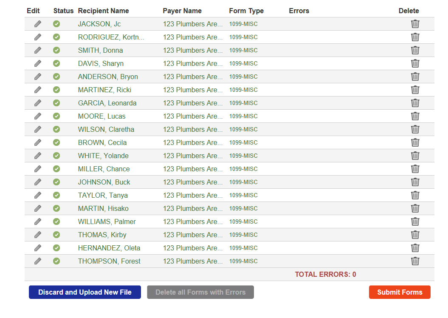Edit the WILLIAMS, Palmer form
This screenshot has height=318, width=448.
tap(38, 221)
